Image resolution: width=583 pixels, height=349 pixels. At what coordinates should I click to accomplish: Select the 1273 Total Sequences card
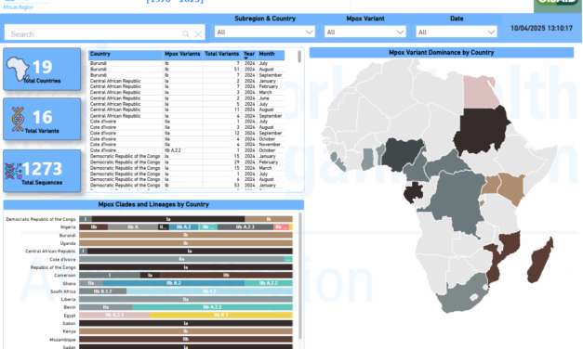coord(42,171)
